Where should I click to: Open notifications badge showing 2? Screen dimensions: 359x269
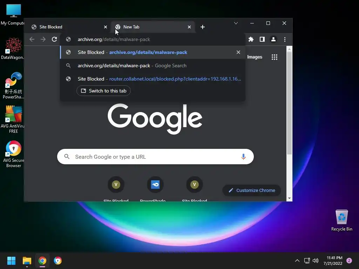(349, 261)
